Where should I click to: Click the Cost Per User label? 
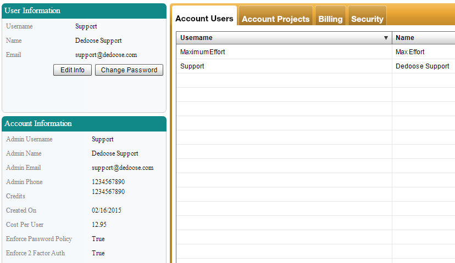click(x=25, y=225)
